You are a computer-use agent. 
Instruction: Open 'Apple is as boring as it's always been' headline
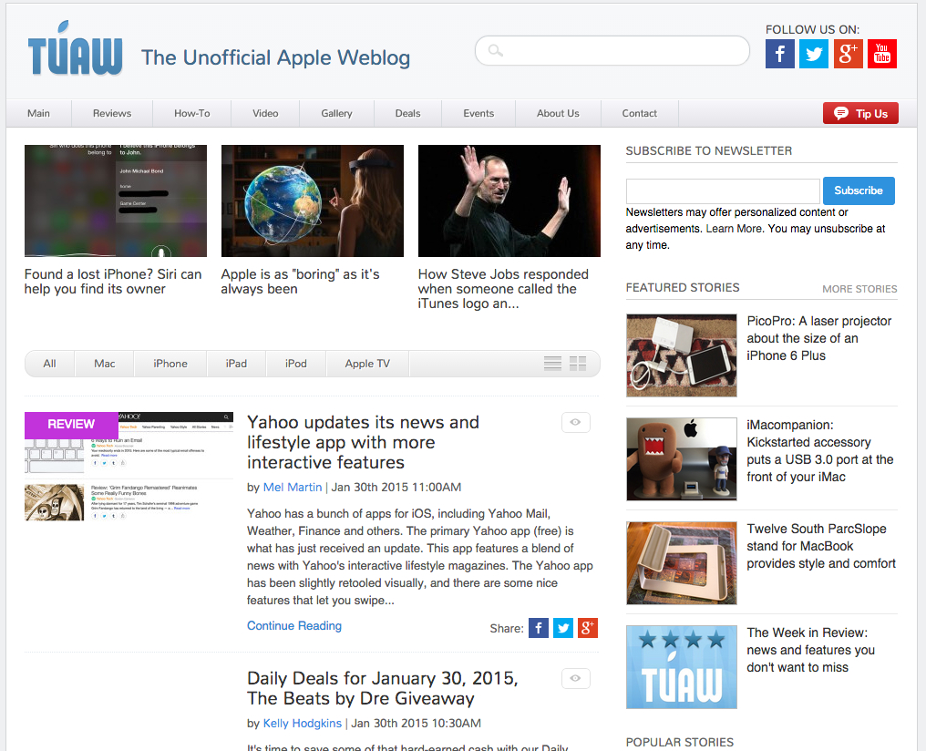pyautogui.click(x=300, y=282)
